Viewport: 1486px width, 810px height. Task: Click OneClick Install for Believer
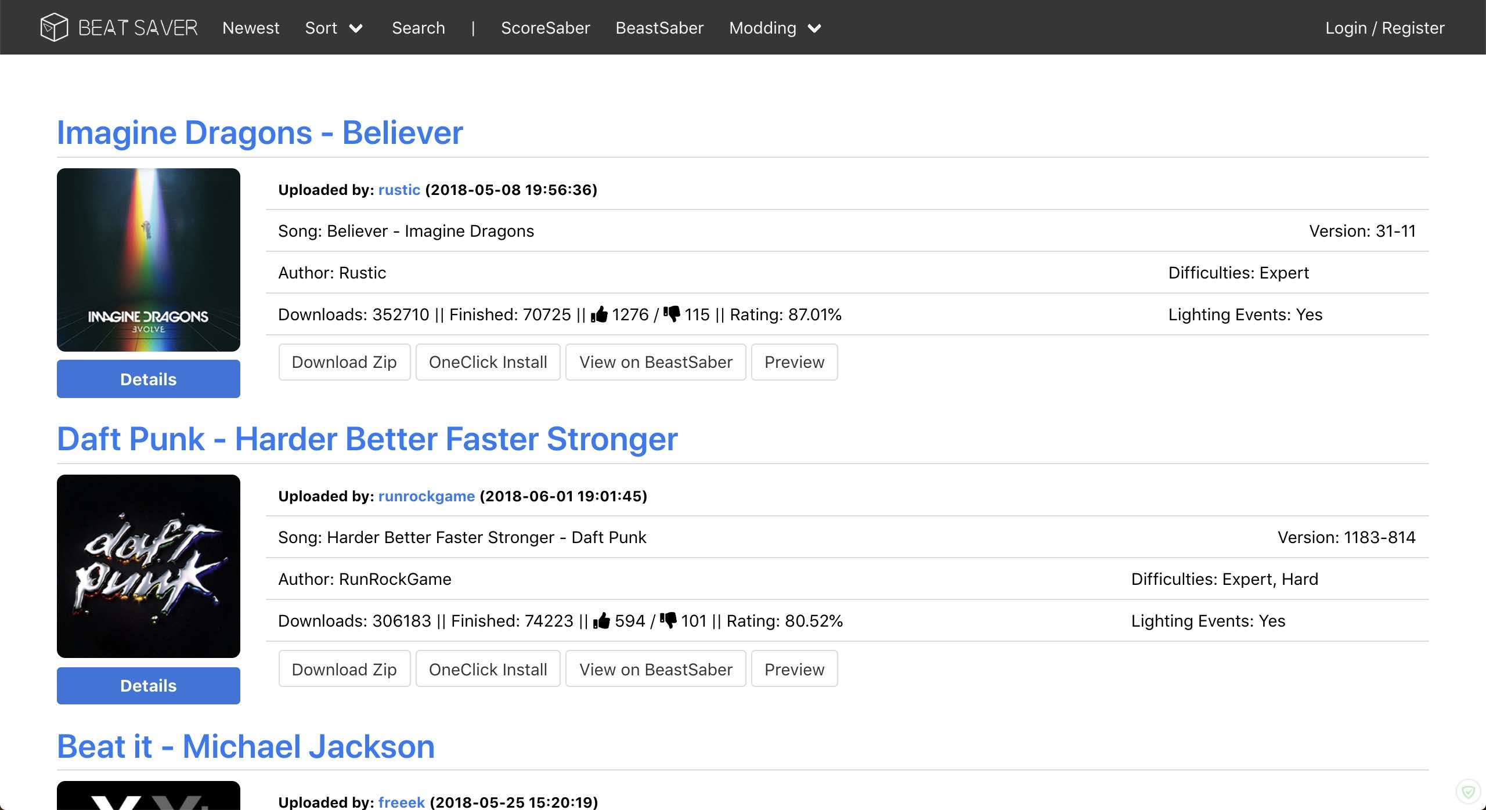[488, 362]
